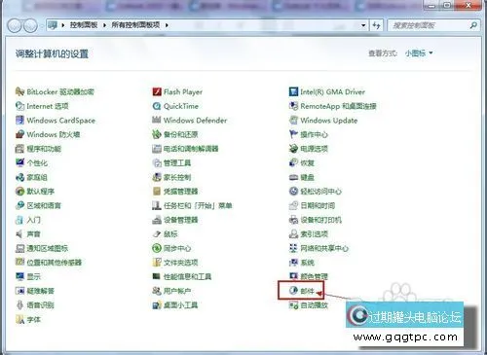This screenshot has width=487, height=355.
Task: Open 管理工具 item
Action: tap(171, 162)
